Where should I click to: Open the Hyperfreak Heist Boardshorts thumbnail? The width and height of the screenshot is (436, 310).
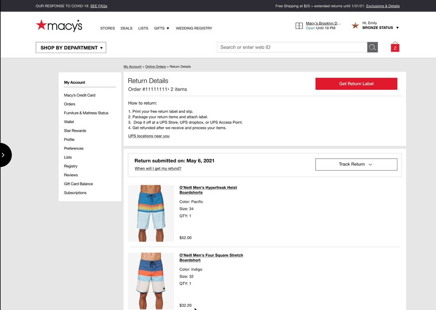pyautogui.click(x=151, y=213)
